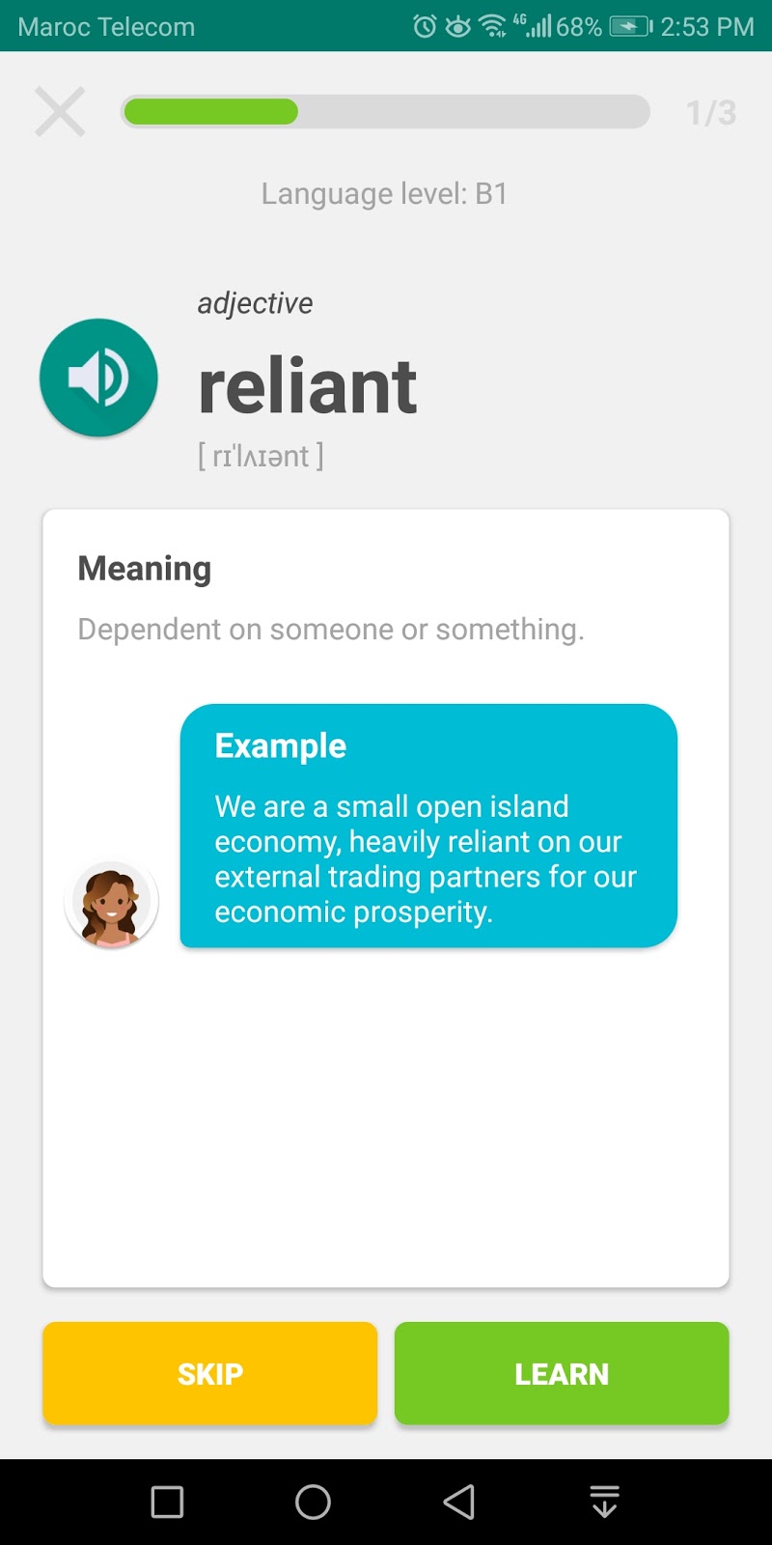
Task: Open Android recent apps square button
Action: 167,1502
